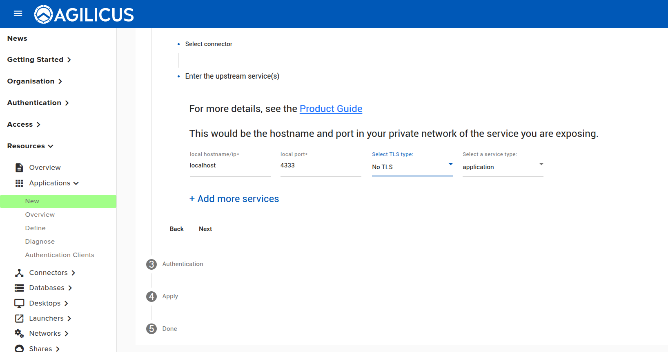This screenshot has width=668, height=352.
Task: Click Add more services
Action: click(234, 199)
